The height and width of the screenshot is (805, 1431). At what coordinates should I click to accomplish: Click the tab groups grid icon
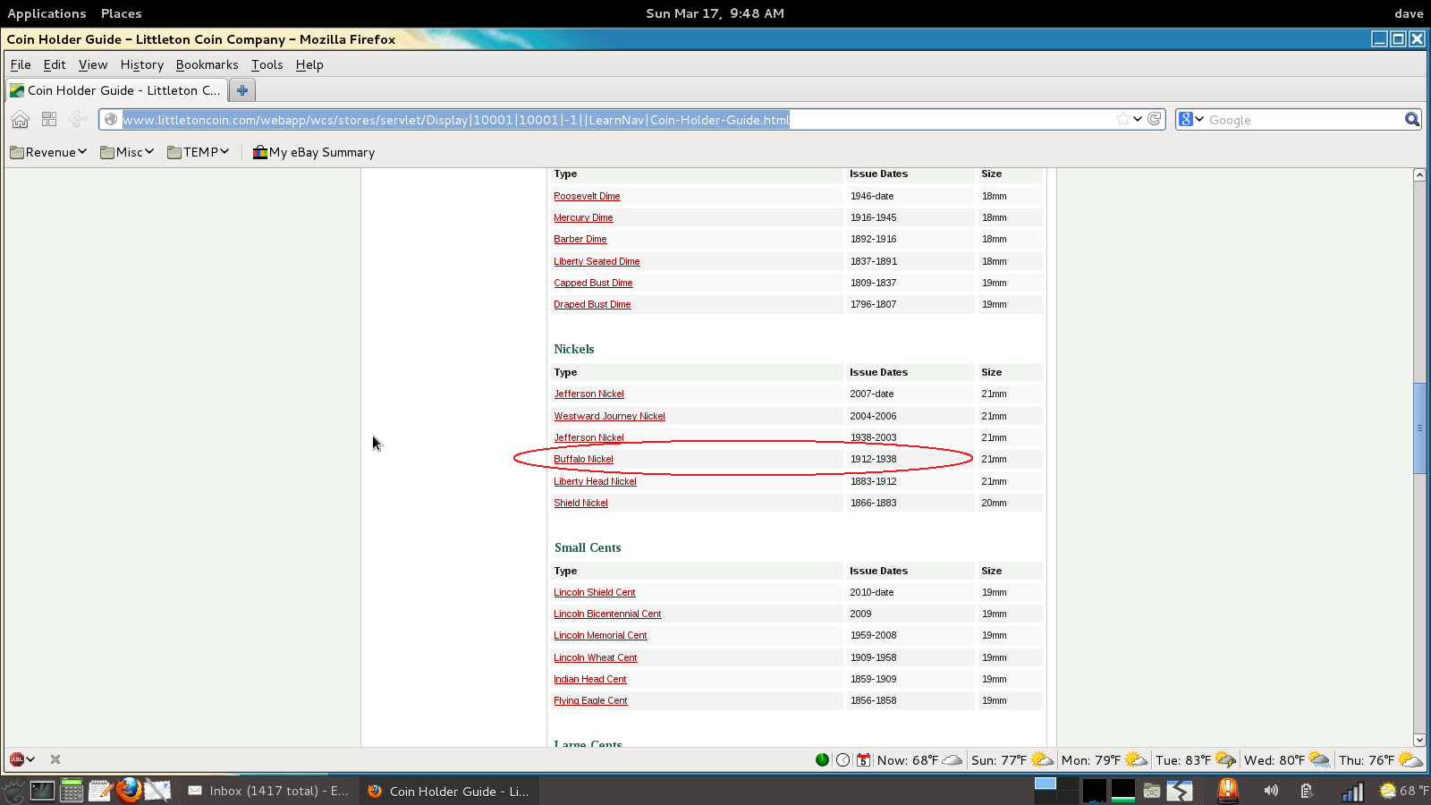(x=49, y=120)
